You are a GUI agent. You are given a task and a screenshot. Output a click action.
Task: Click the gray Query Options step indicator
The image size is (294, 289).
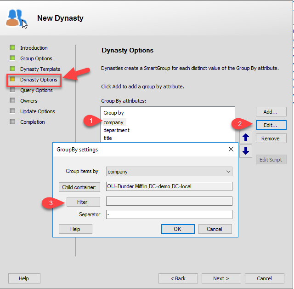coord(12,90)
